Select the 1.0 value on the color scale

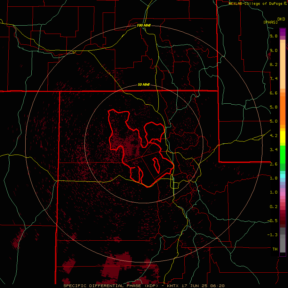[274, 192]
